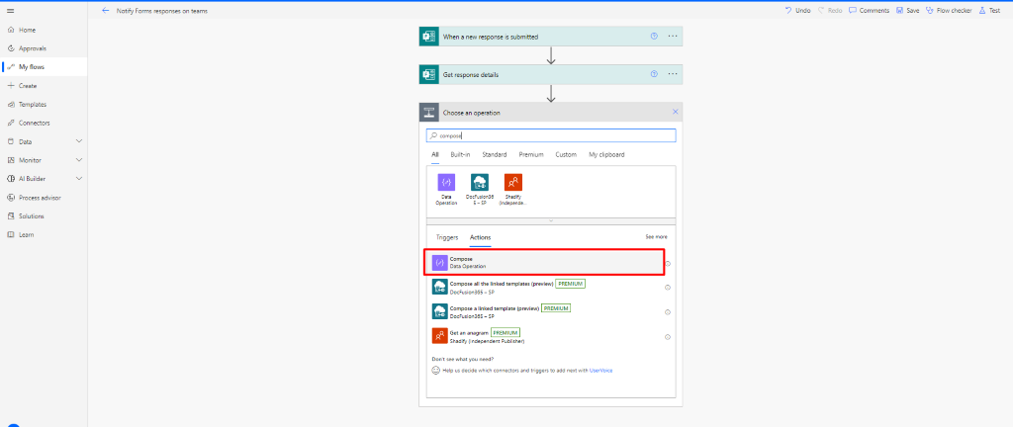Expand the Monitor sidebar section
This screenshot has width=1013, height=427.
click(78, 160)
